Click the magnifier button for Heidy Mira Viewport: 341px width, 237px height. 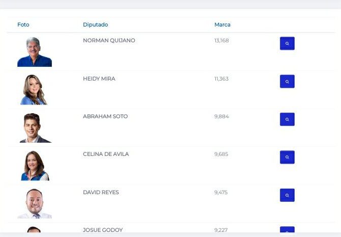[x=287, y=82]
